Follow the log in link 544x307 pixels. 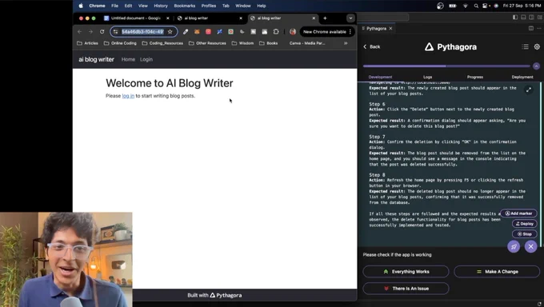[x=128, y=96]
